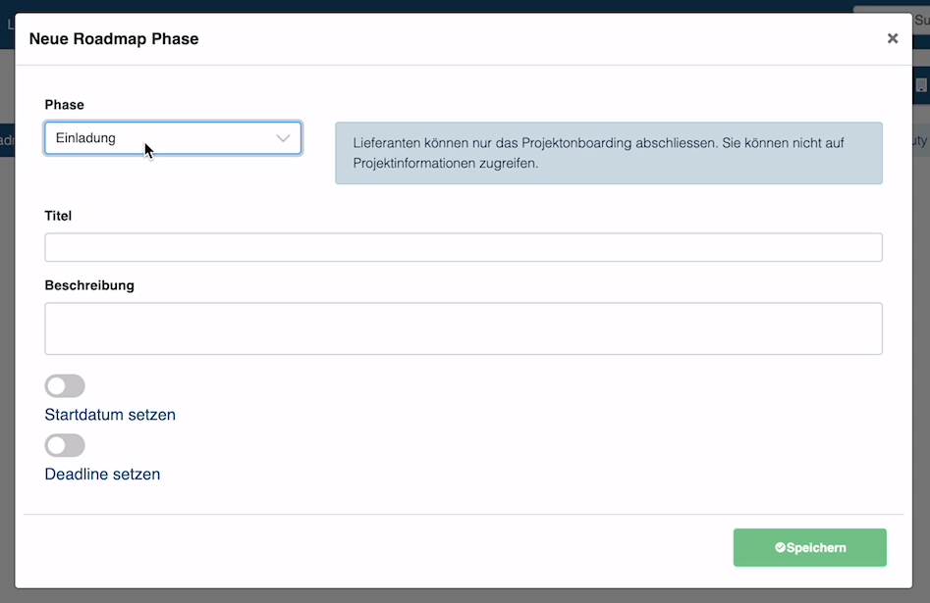
Task: Click the "uty" label behind the dialog
Action: (x=918, y=139)
